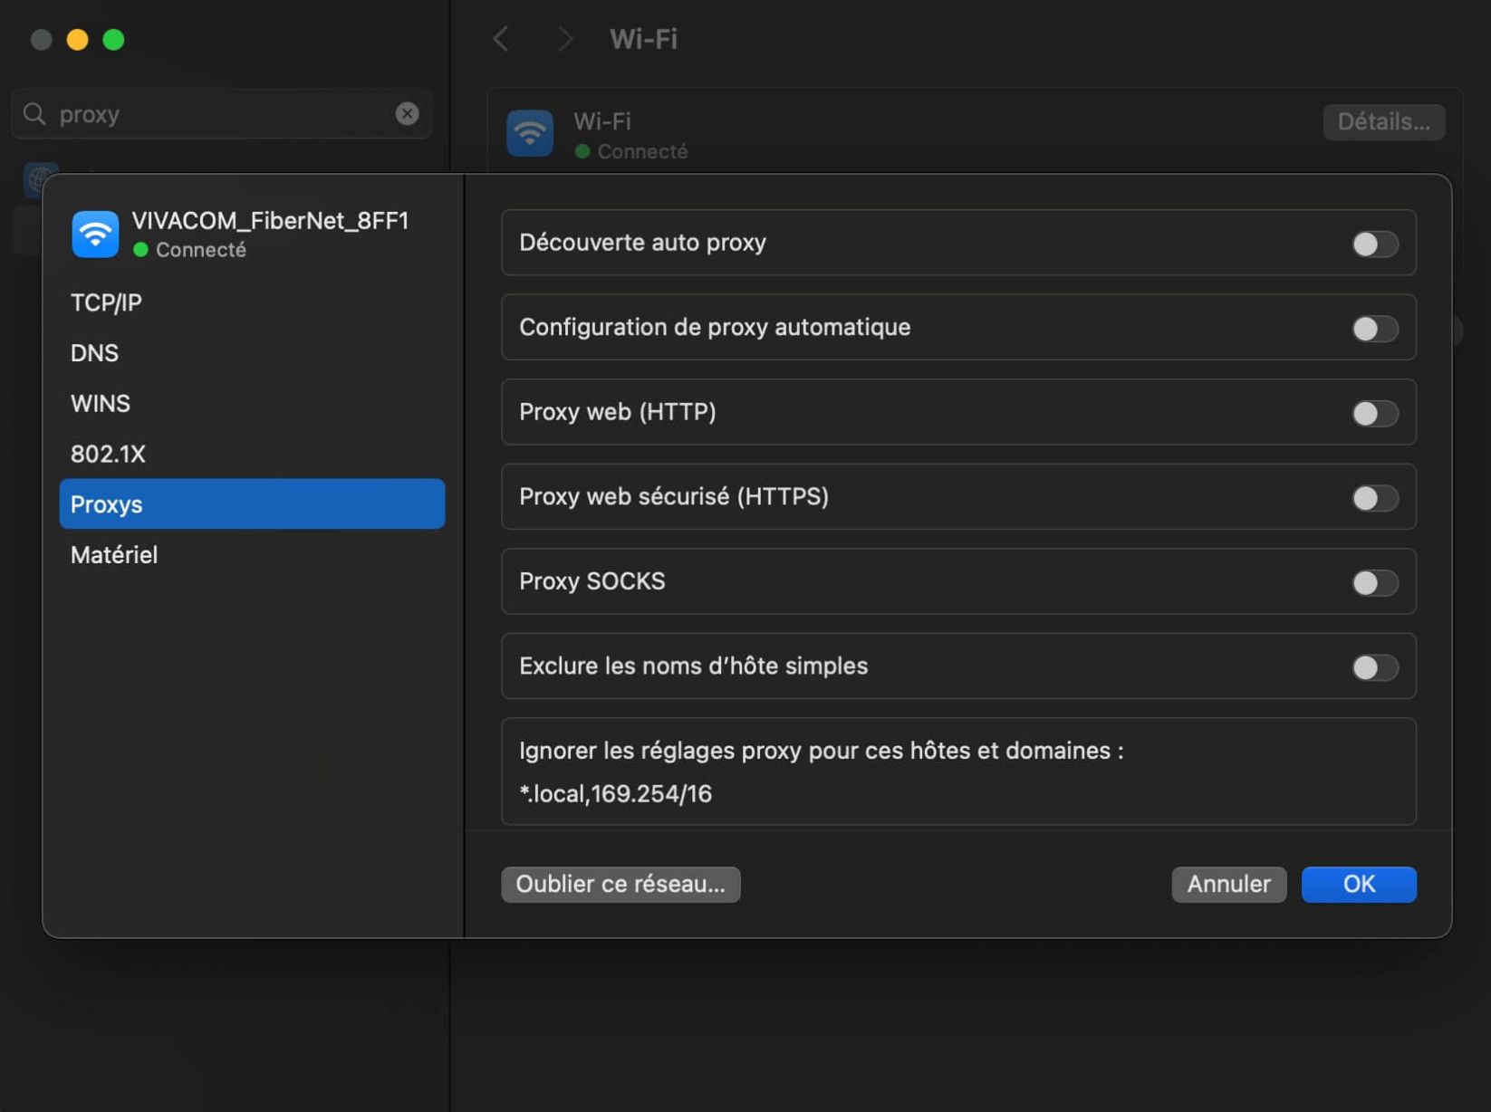The image size is (1491, 1112).
Task: Click the Wi-Fi window title
Action: [x=643, y=39]
